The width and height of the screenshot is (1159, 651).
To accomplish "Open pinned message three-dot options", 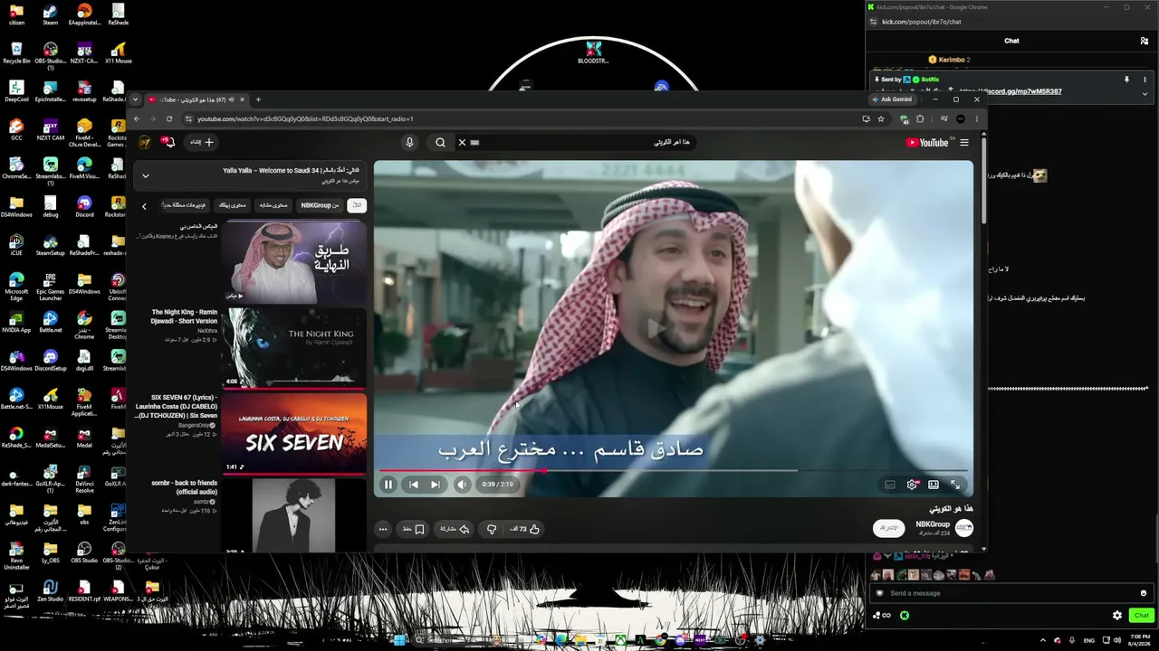I will [x=1145, y=80].
